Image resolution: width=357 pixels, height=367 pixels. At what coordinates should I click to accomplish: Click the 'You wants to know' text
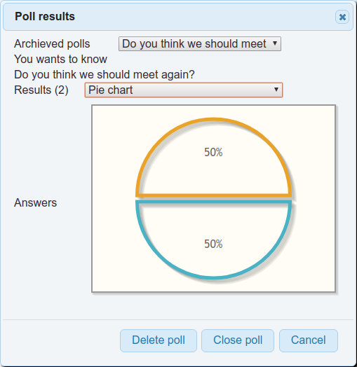(x=60, y=60)
